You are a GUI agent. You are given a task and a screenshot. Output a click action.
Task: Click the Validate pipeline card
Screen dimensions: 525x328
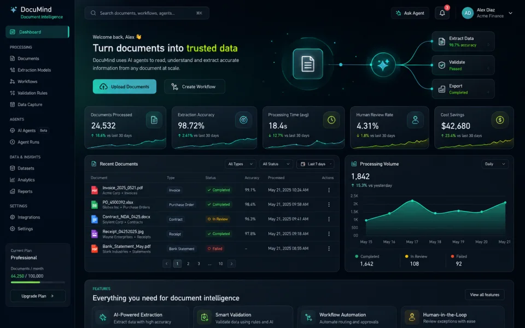[463, 65]
